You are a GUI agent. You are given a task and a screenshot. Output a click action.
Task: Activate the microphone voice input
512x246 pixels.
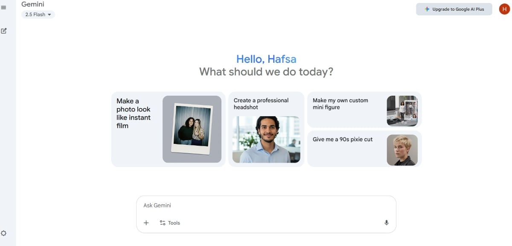click(x=387, y=223)
